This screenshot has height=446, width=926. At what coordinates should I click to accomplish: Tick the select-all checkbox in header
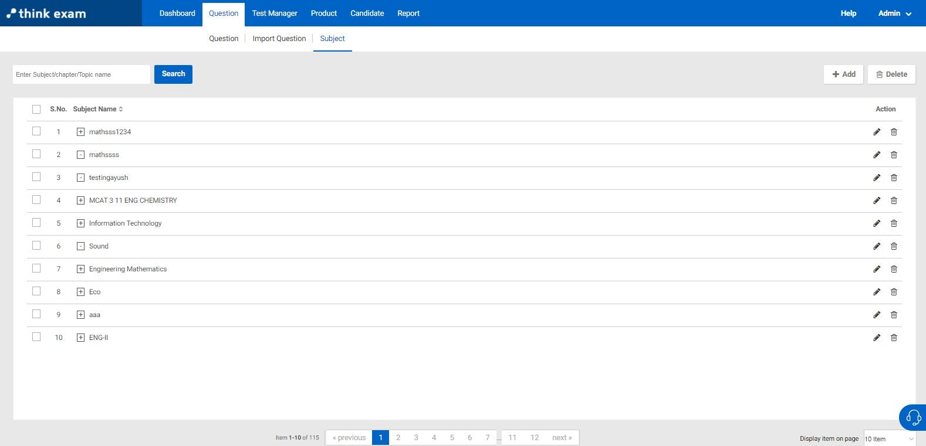point(36,109)
